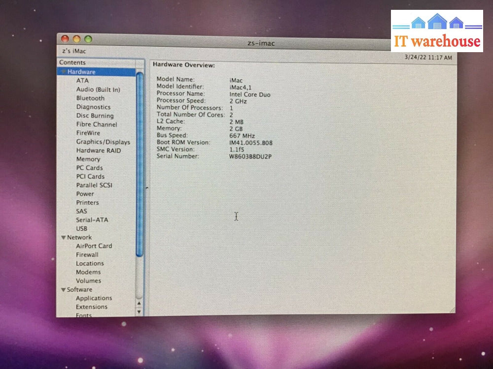Select USB in the sidebar

pos(81,229)
